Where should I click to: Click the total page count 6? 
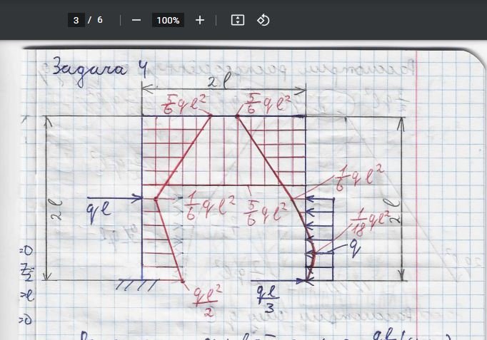(x=100, y=20)
